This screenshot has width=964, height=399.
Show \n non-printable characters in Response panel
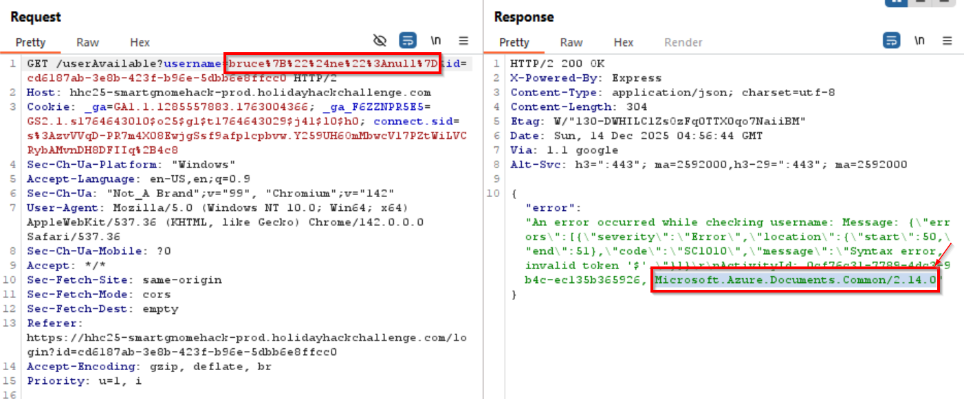pos(919,41)
